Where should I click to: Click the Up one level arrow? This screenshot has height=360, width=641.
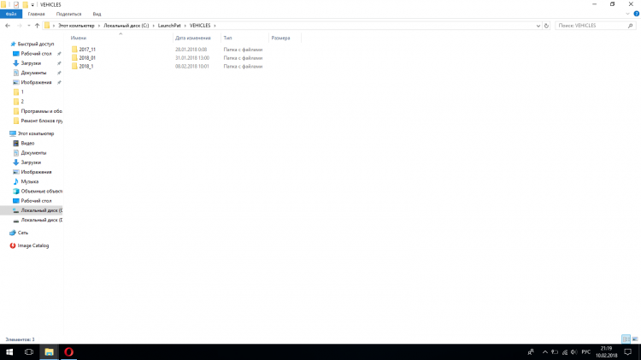coord(37,26)
